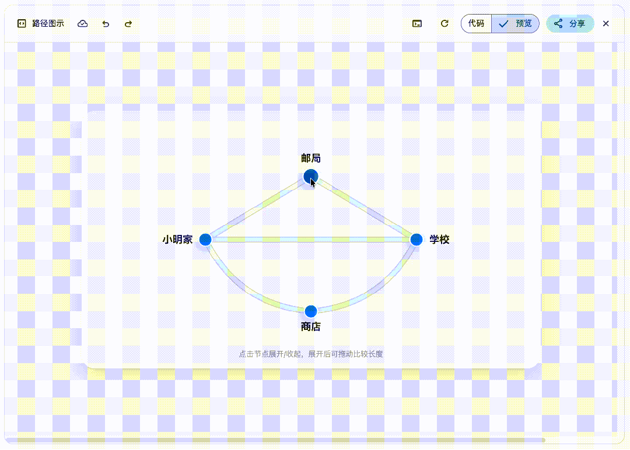
Task: Open the console/terminal icon on the toolbar
Action: pos(416,24)
